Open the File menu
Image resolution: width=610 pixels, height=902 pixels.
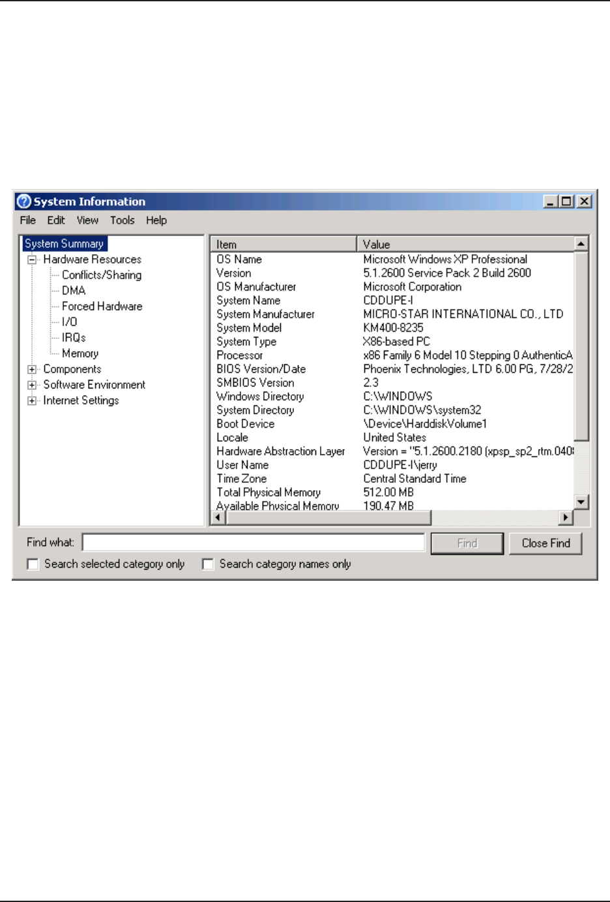coord(28,220)
